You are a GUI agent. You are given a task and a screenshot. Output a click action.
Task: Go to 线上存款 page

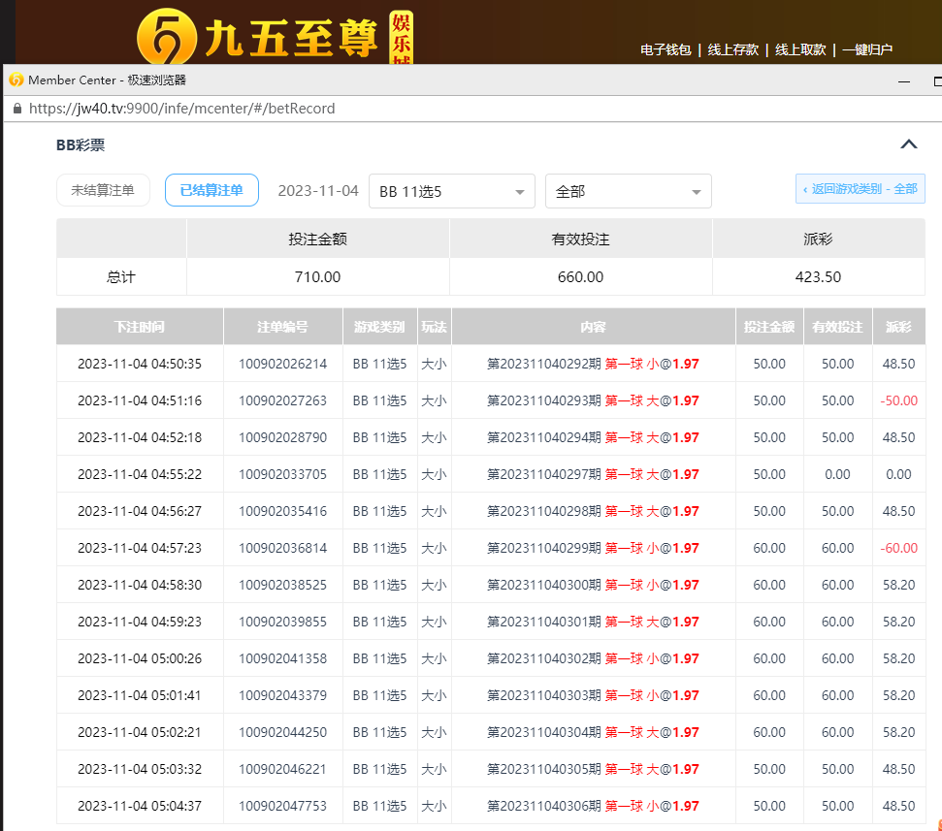pyautogui.click(x=732, y=49)
